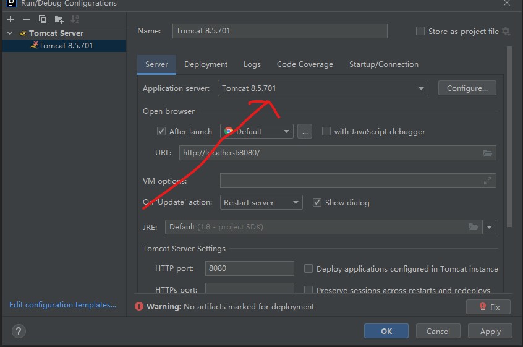Screen dimensions: 523x347
Task: Enable with JavaScript debugger
Action: tap(326, 131)
